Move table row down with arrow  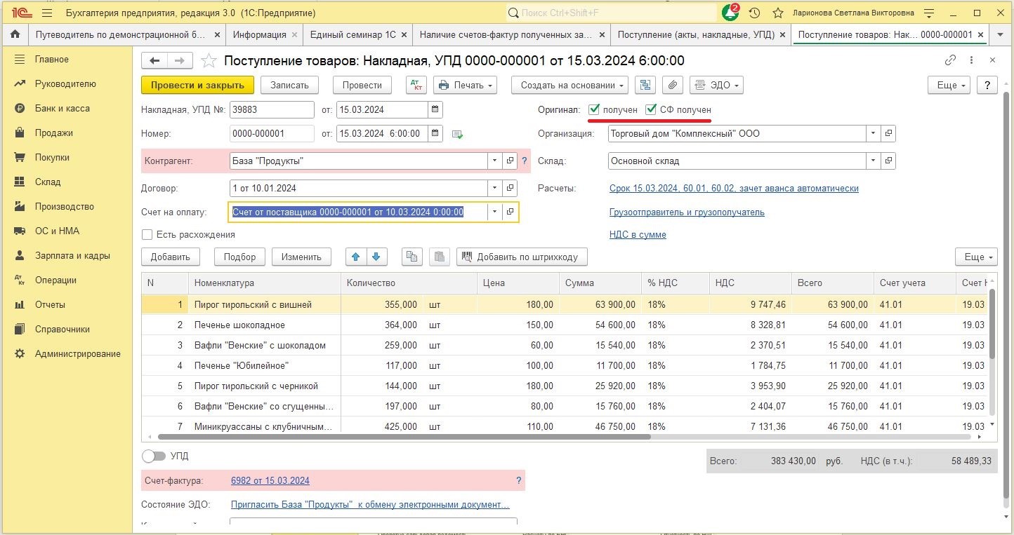tap(376, 257)
